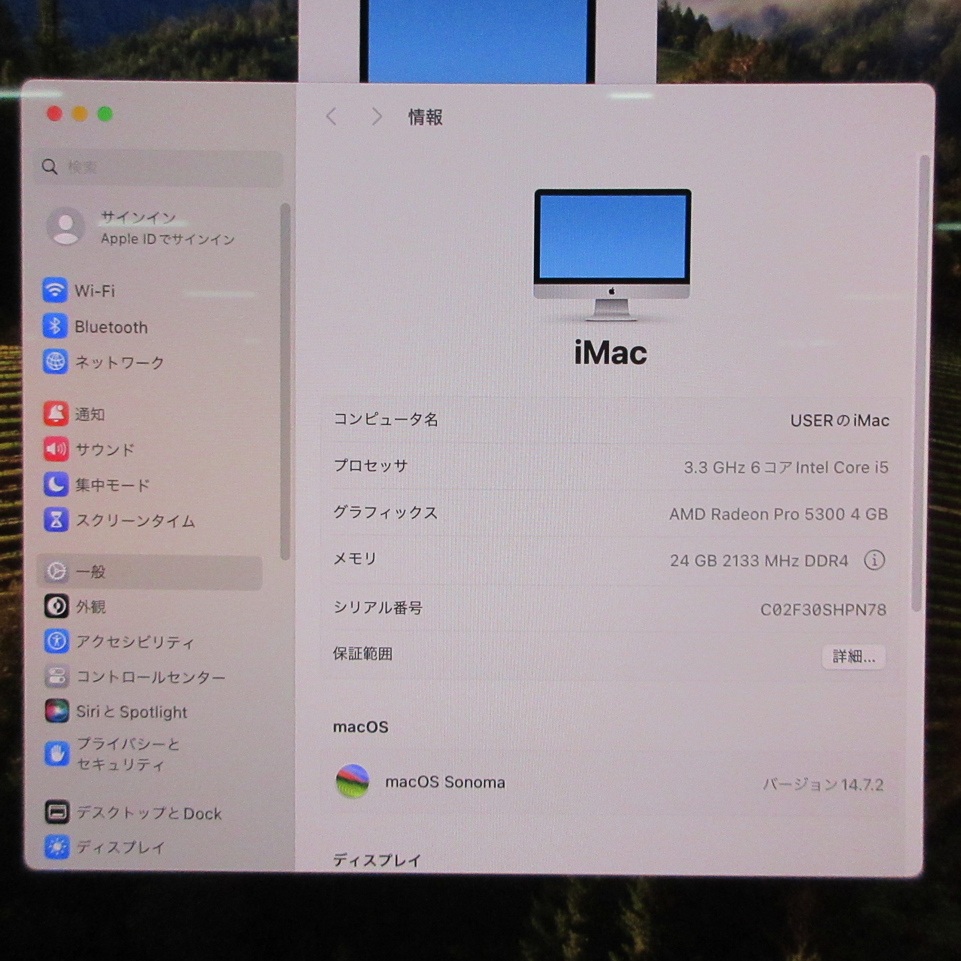The width and height of the screenshot is (961, 961).
Task: Click the 集中モード moon icon
Action: click(56, 484)
